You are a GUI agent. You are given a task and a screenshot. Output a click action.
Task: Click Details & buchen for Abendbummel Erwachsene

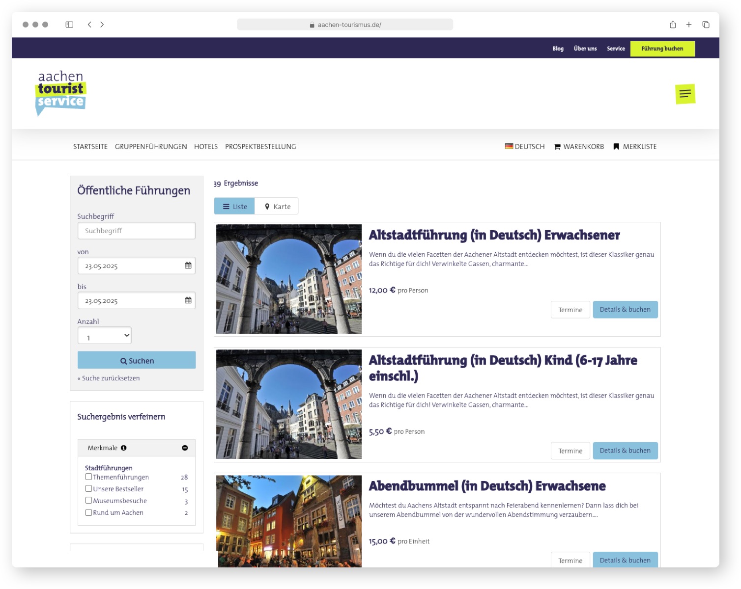click(625, 560)
